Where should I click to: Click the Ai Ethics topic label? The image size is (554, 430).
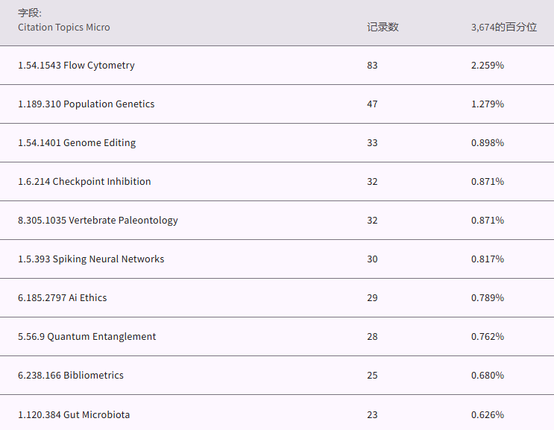point(63,298)
